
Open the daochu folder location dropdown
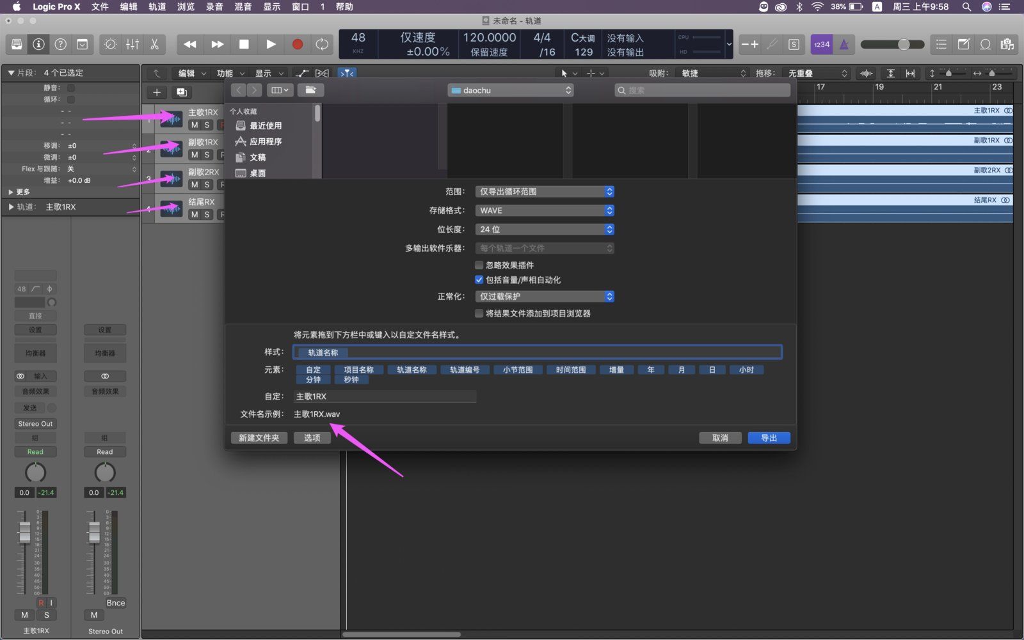click(511, 90)
